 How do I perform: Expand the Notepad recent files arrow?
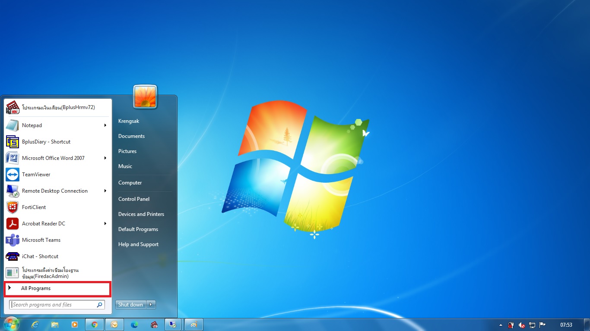[x=105, y=125]
